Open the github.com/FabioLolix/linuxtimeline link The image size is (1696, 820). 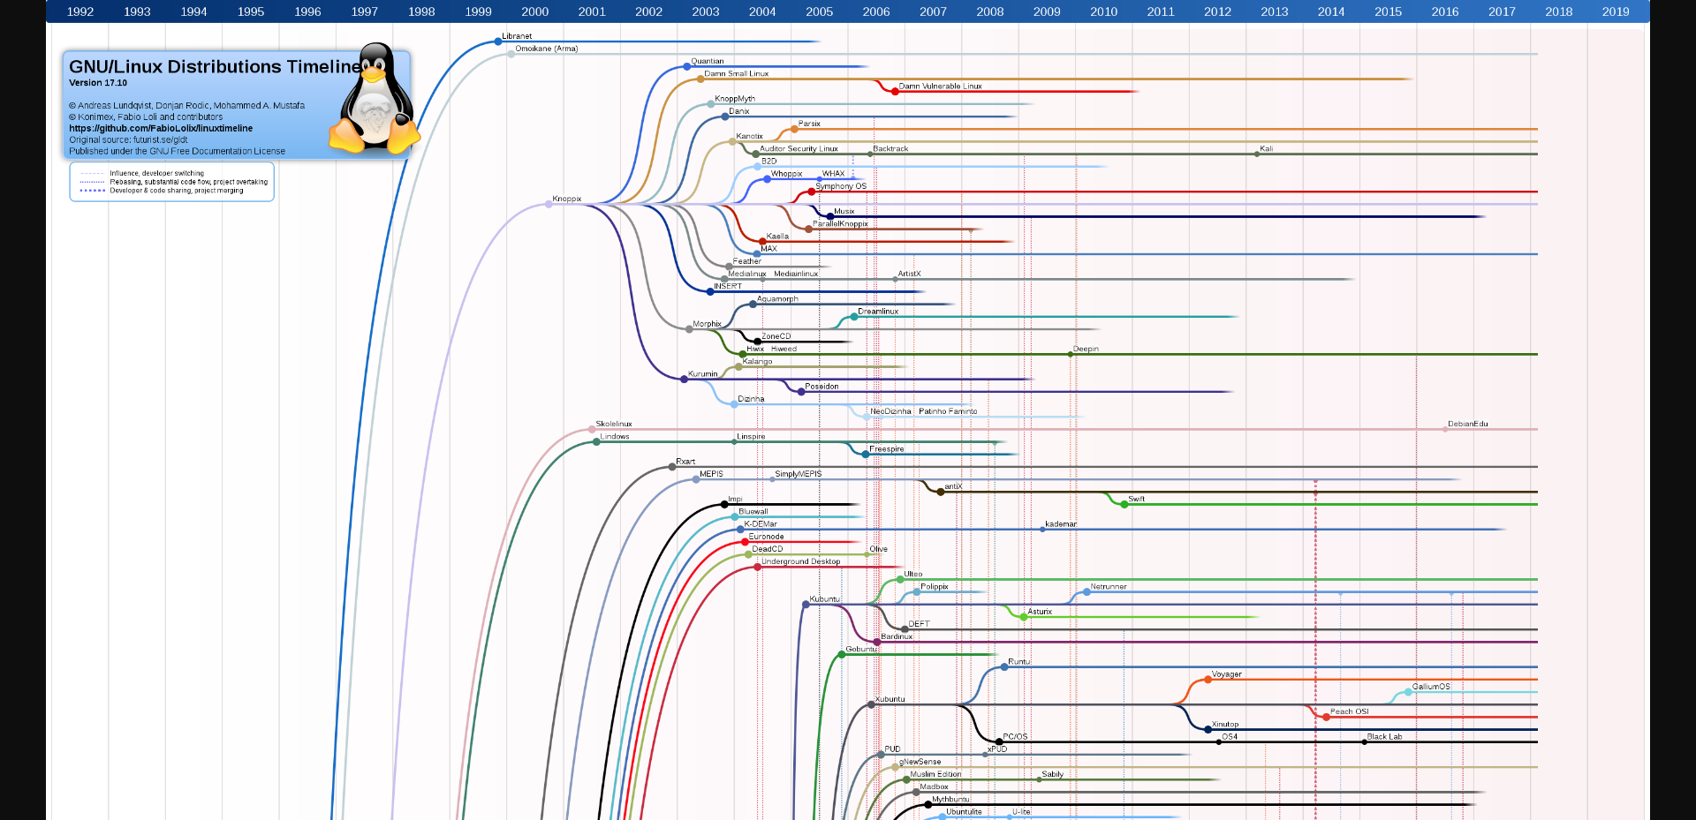(161, 128)
